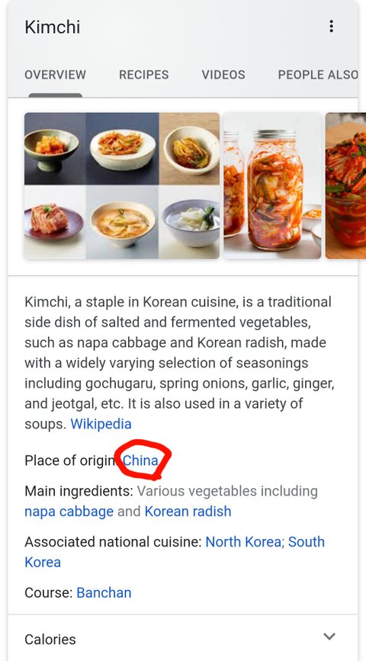
Task: View the partially visible kimchi close-up image
Action: pos(345,185)
